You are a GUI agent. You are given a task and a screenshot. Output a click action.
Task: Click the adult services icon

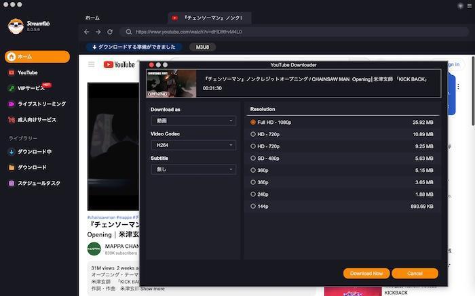point(12,120)
